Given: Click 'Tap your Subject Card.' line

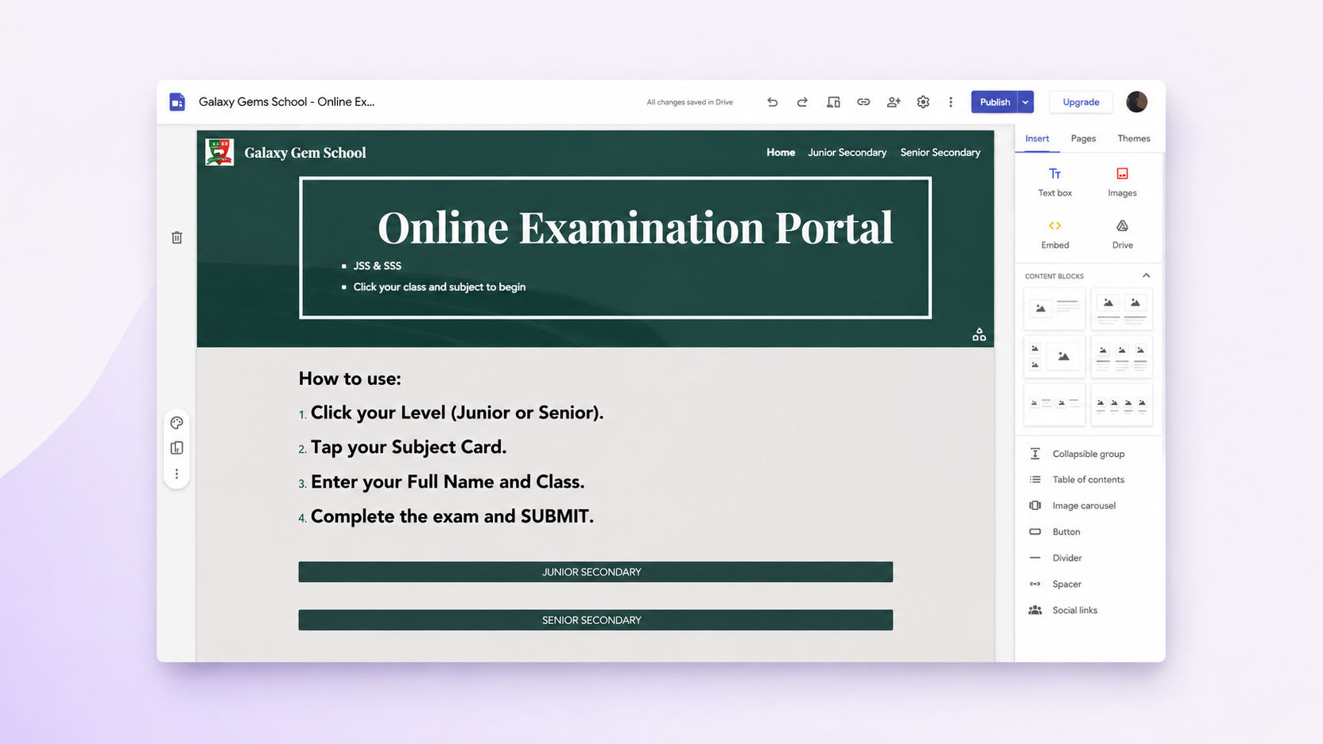Looking at the screenshot, I should tap(408, 448).
